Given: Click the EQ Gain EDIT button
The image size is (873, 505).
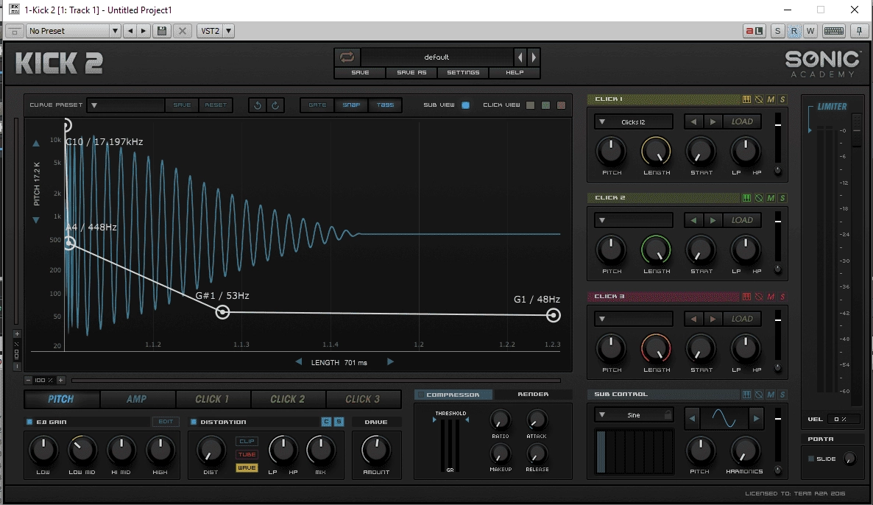Looking at the screenshot, I should pos(166,422).
